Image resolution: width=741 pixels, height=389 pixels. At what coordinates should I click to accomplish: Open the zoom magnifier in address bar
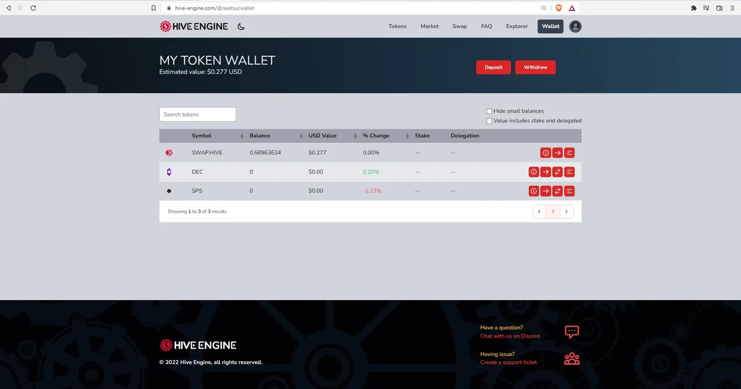tap(544, 8)
